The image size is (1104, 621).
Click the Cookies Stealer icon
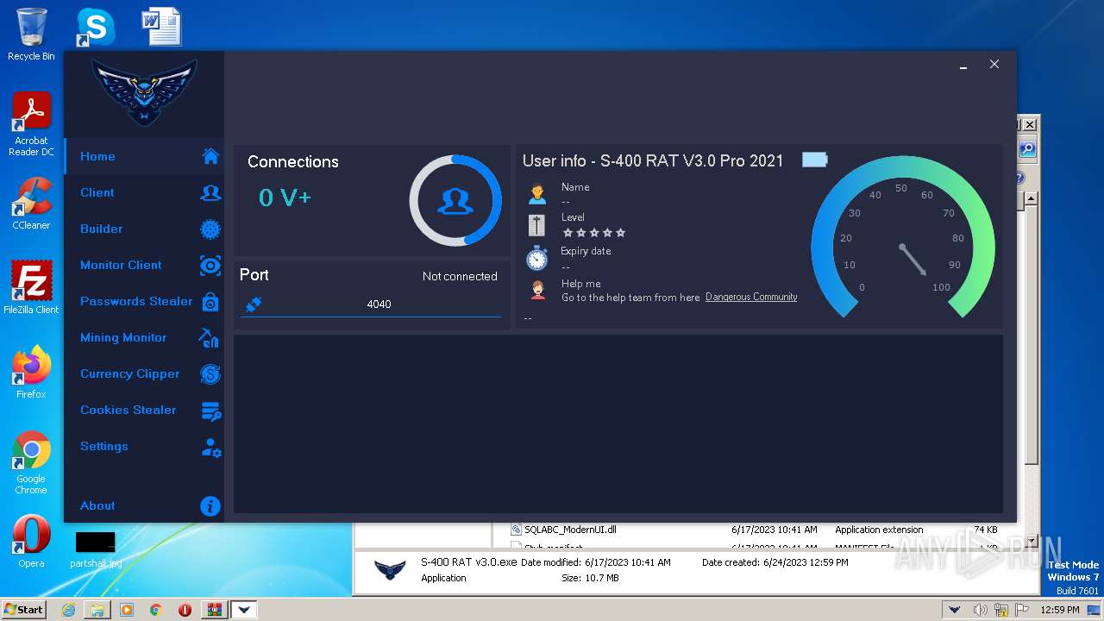click(211, 411)
